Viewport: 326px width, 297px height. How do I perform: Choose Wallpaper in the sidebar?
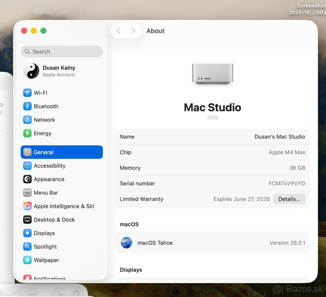[x=46, y=260]
